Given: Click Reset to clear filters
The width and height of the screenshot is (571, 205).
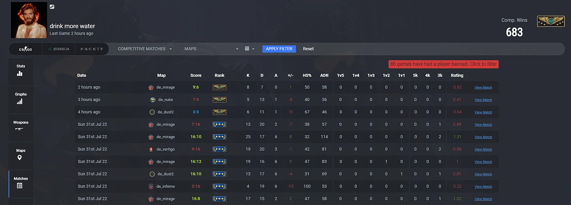Looking at the screenshot, I should tap(308, 49).
